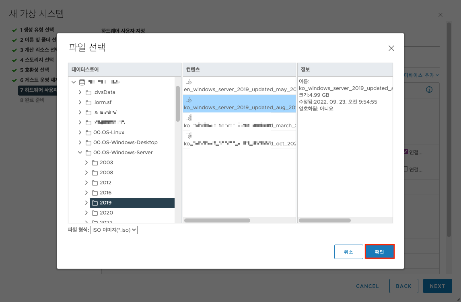
Task: Click the BACK button in wizard
Action: point(403,286)
